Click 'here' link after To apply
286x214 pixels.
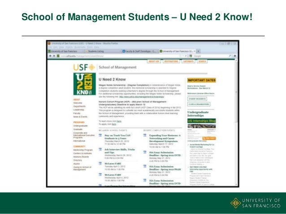pos(114,124)
